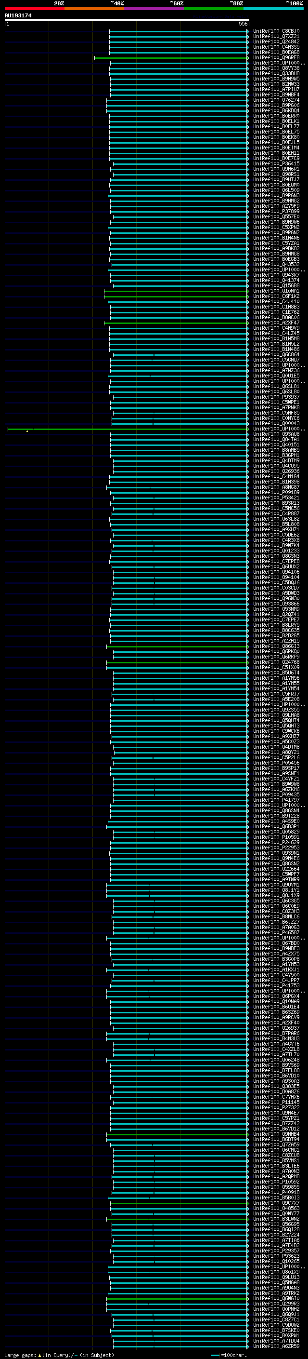Viewport: 308px width, 1359px height.
Task: Click the white query sequence bar
Action: pyautogui.click(x=127, y=19)
